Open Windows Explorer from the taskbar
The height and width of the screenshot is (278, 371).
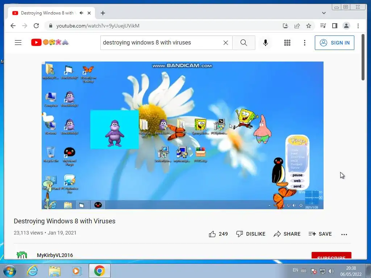point(55,271)
